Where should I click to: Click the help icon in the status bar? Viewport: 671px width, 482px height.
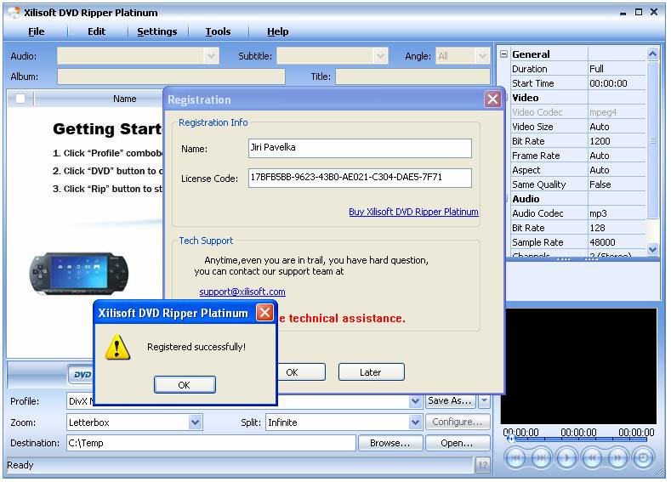click(482, 465)
